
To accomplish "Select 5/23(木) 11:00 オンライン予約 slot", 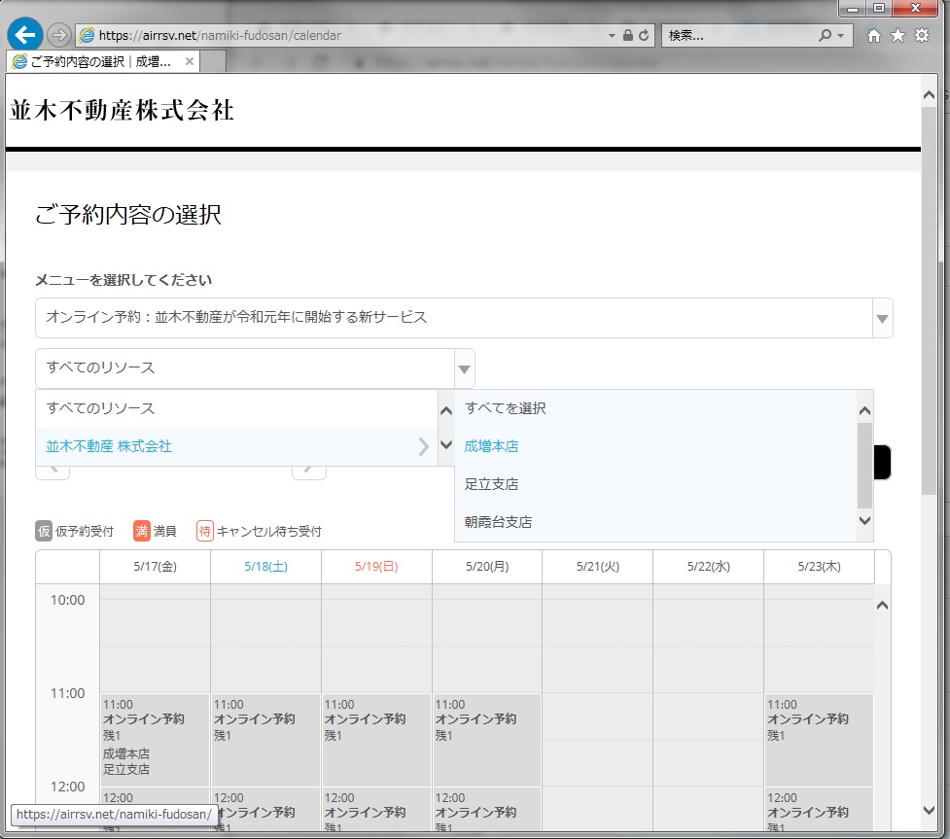I will tap(819, 740).
